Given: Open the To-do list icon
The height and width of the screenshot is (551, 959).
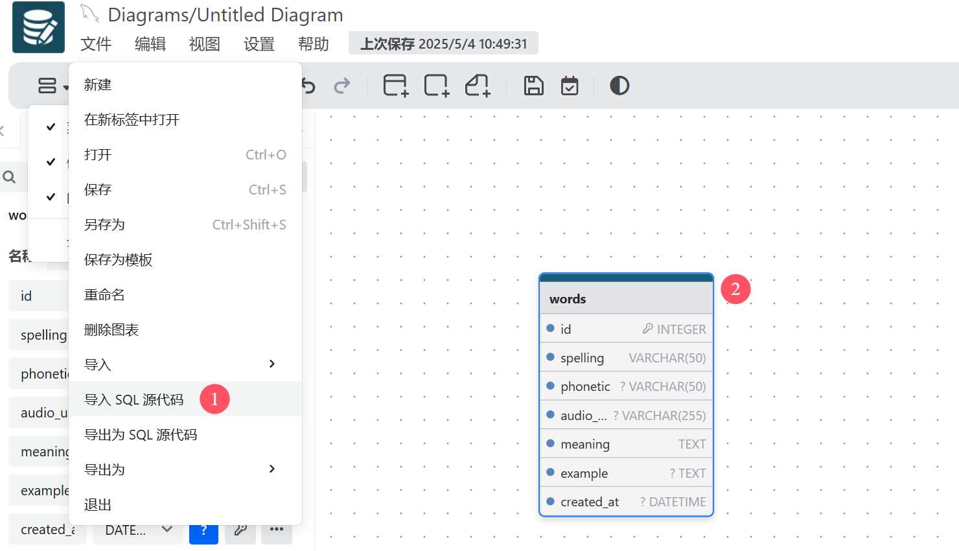Looking at the screenshot, I should click(569, 85).
